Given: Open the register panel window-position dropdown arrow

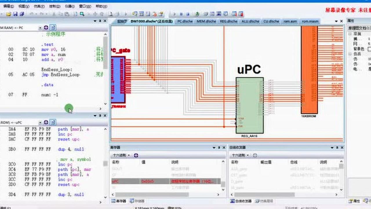Looking at the screenshot, I should pos(214,147).
